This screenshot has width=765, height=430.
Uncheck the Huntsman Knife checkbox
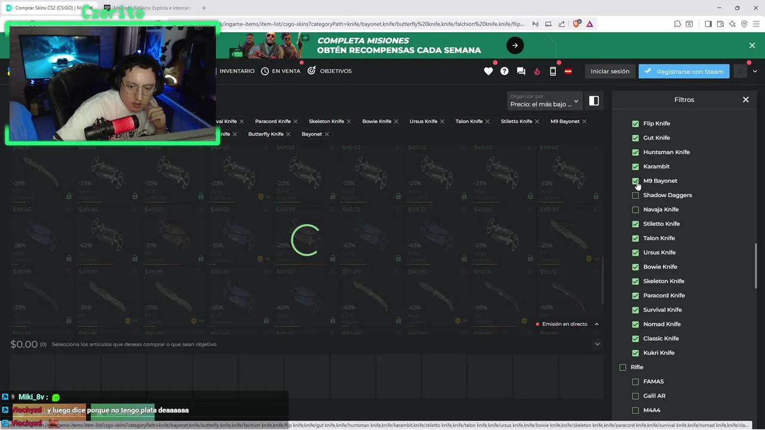635,152
